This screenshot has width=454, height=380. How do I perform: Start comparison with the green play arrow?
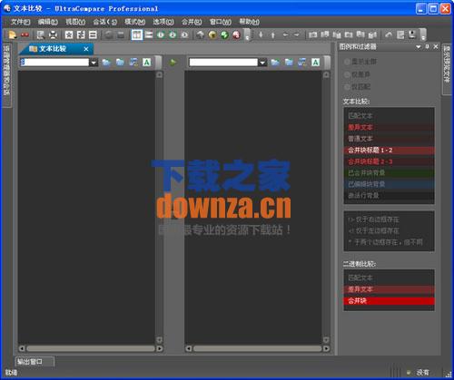(173, 63)
